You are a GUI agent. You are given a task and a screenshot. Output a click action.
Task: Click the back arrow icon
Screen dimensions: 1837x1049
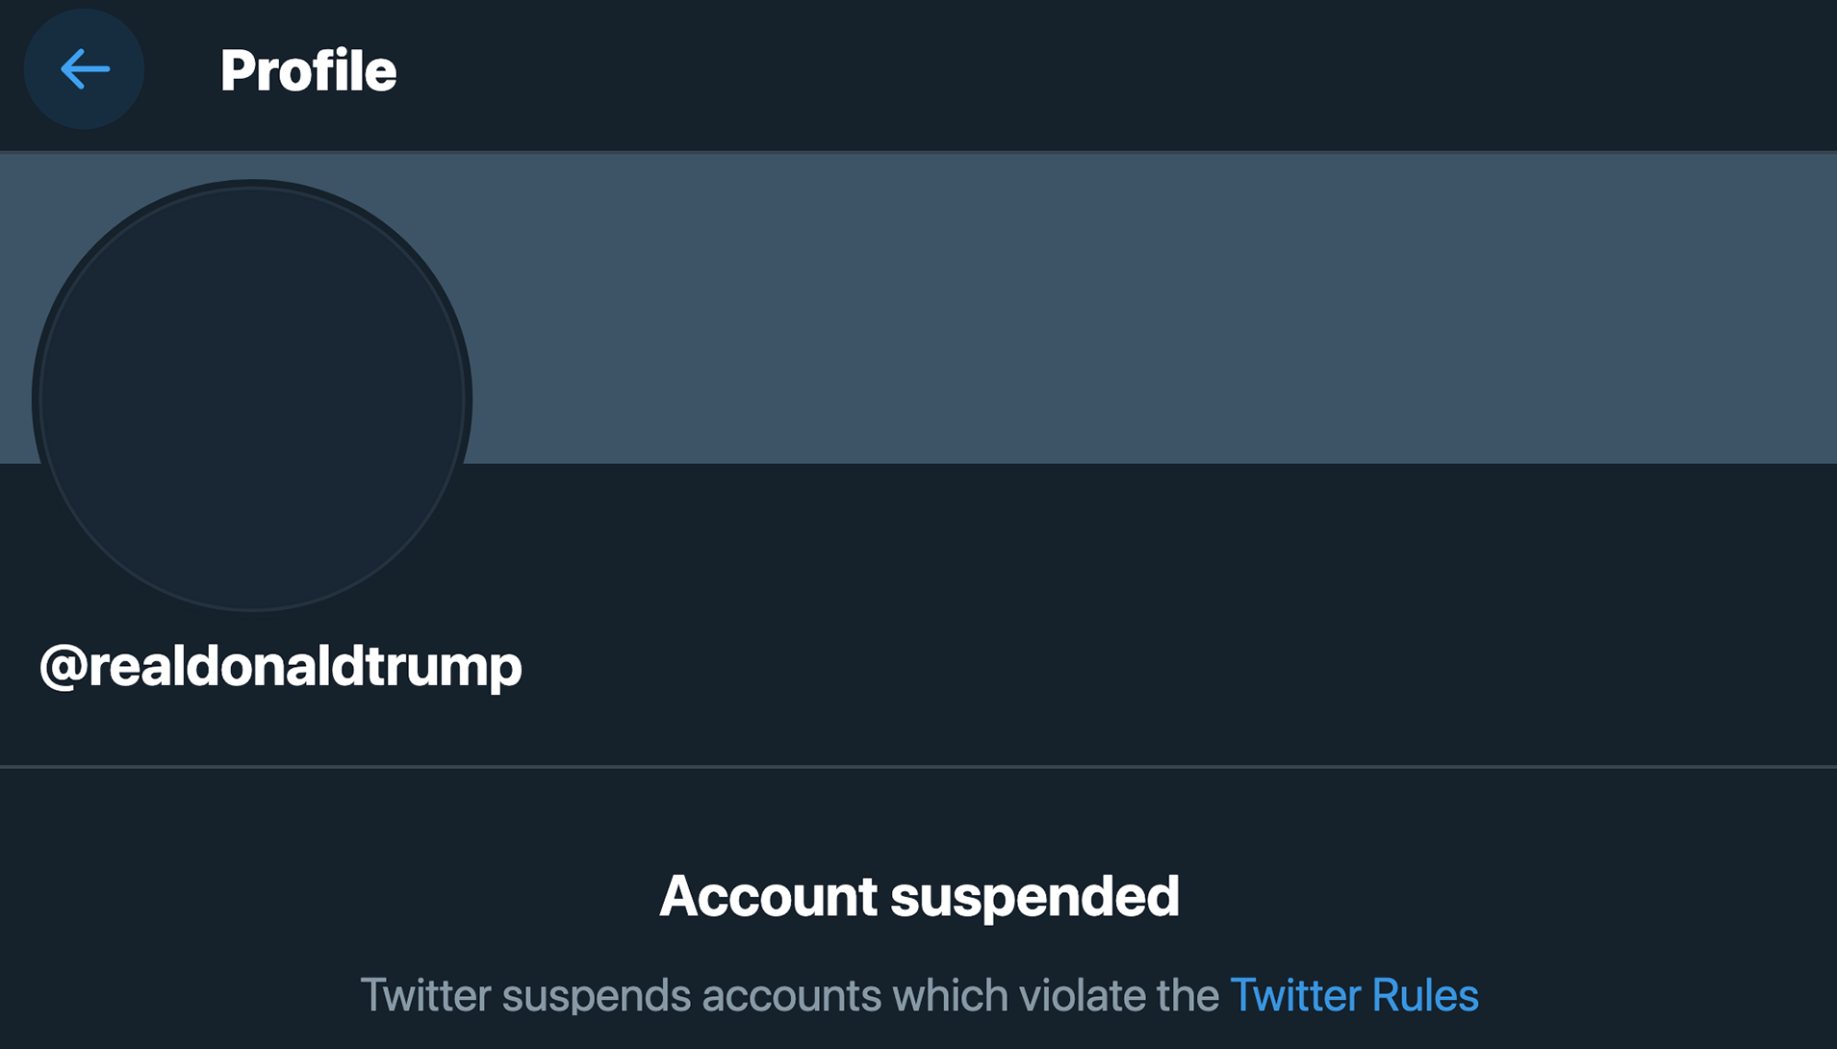85,69
